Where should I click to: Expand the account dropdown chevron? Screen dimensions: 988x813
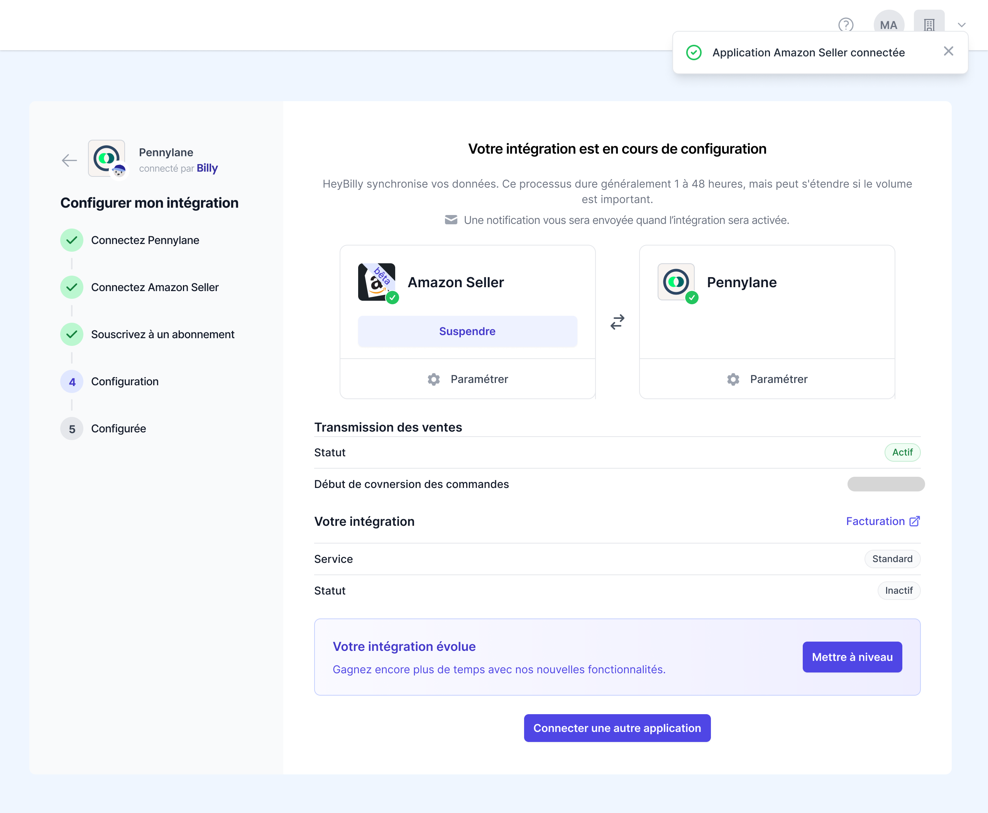[x=962, y=25]
